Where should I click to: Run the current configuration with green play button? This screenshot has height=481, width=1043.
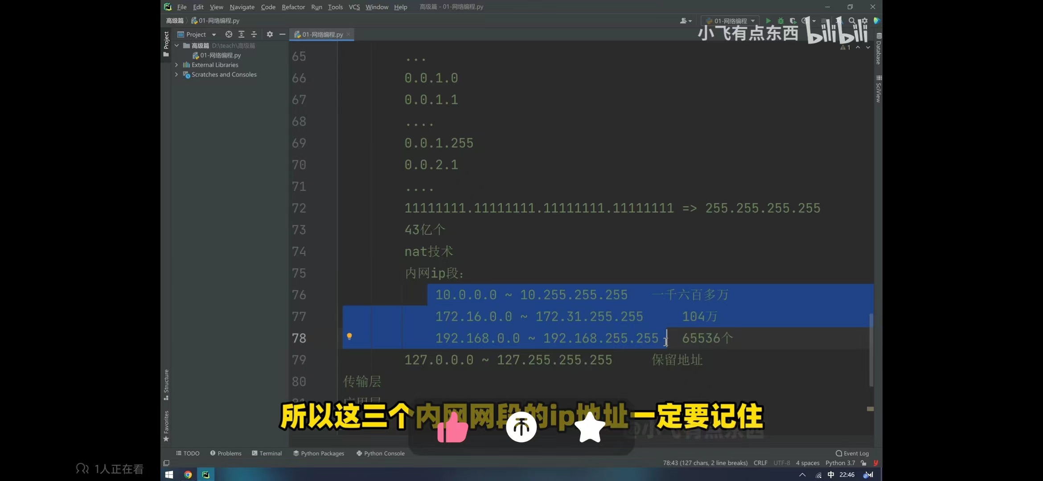click(x=768, y=21)
